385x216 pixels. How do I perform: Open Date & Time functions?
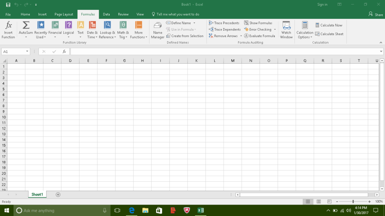pos(92,30)
